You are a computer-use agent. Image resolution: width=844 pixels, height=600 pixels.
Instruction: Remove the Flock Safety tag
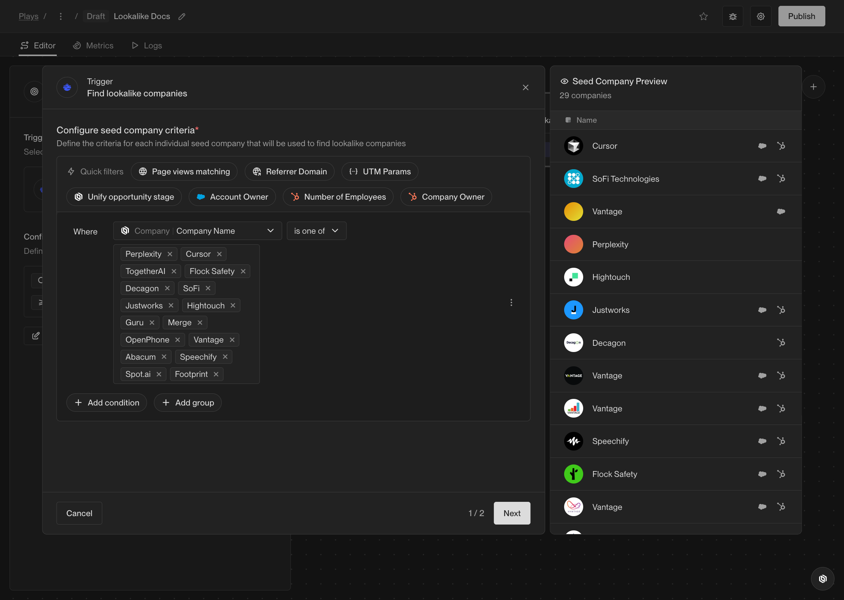(243, 271)
